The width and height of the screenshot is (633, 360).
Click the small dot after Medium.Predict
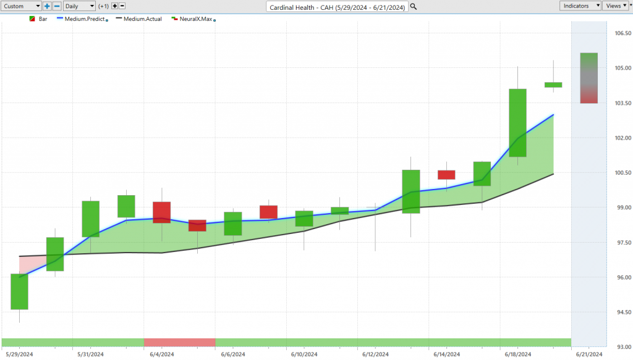(107, 20)
